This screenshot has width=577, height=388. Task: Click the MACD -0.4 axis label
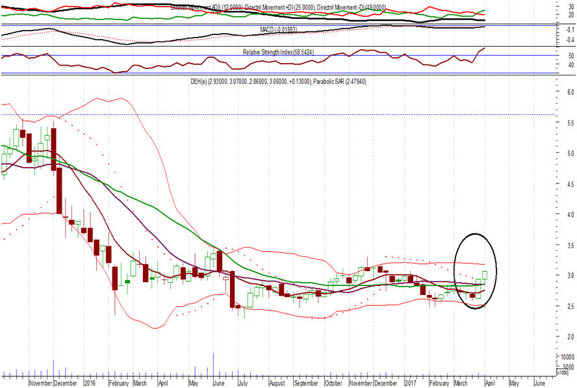tap(570, 40)
